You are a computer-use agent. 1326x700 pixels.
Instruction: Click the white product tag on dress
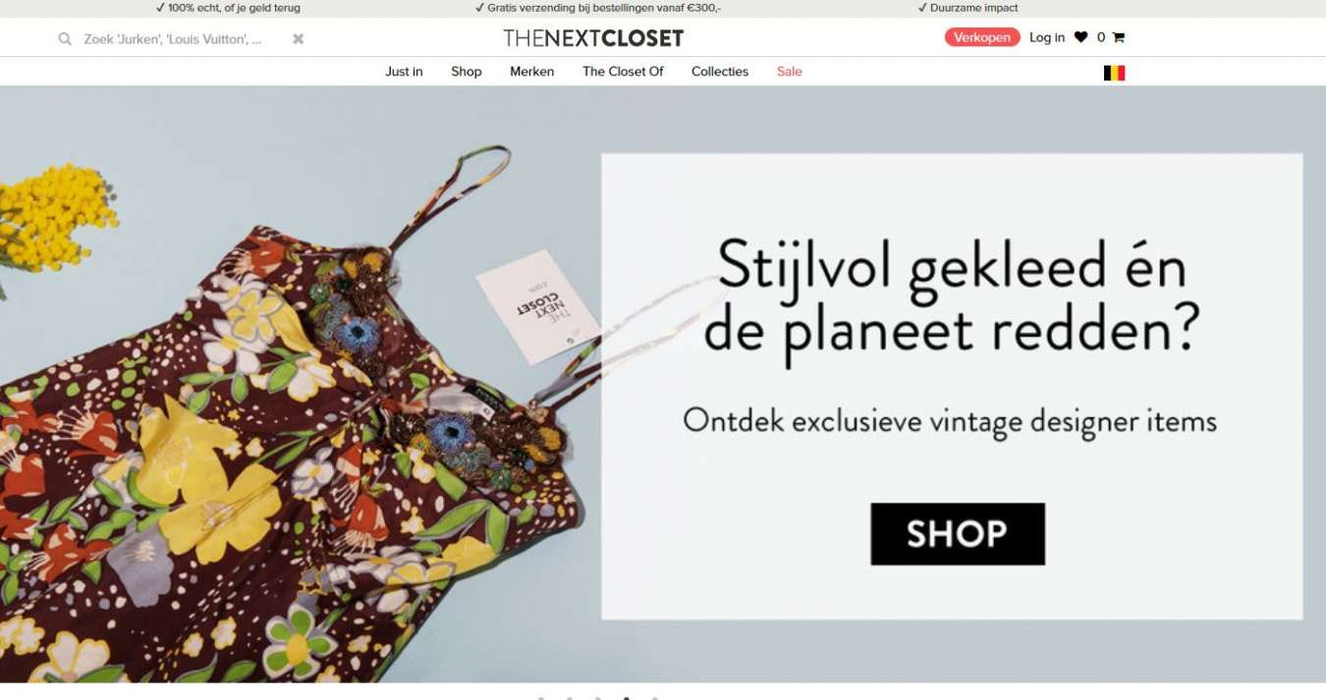pyautogui.click(x=537, y=305)
